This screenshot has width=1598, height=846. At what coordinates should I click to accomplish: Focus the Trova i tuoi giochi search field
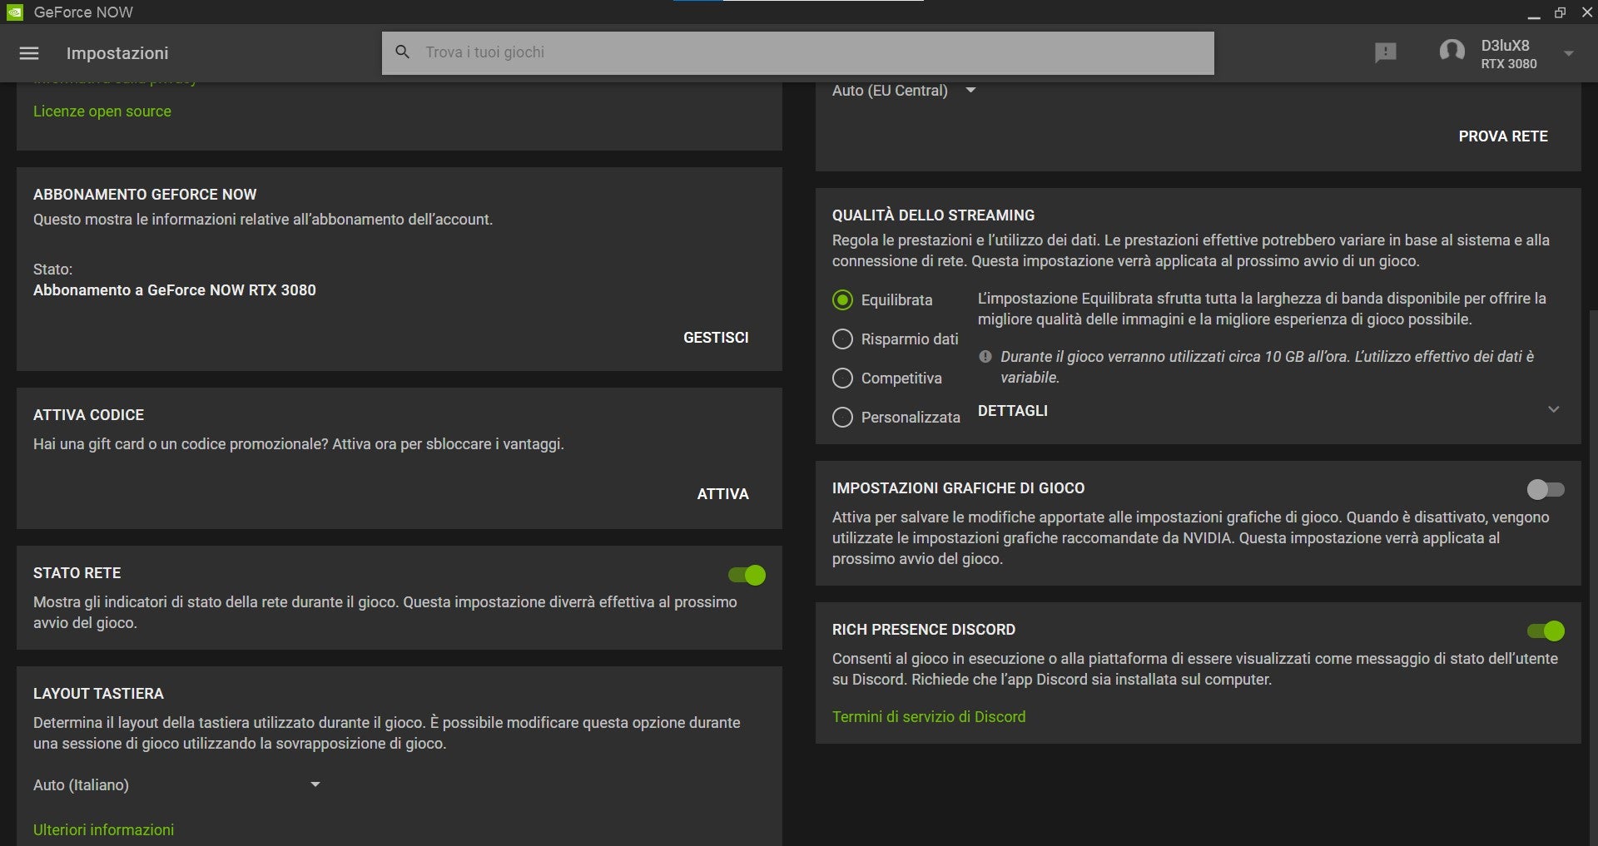pos(797,52)
